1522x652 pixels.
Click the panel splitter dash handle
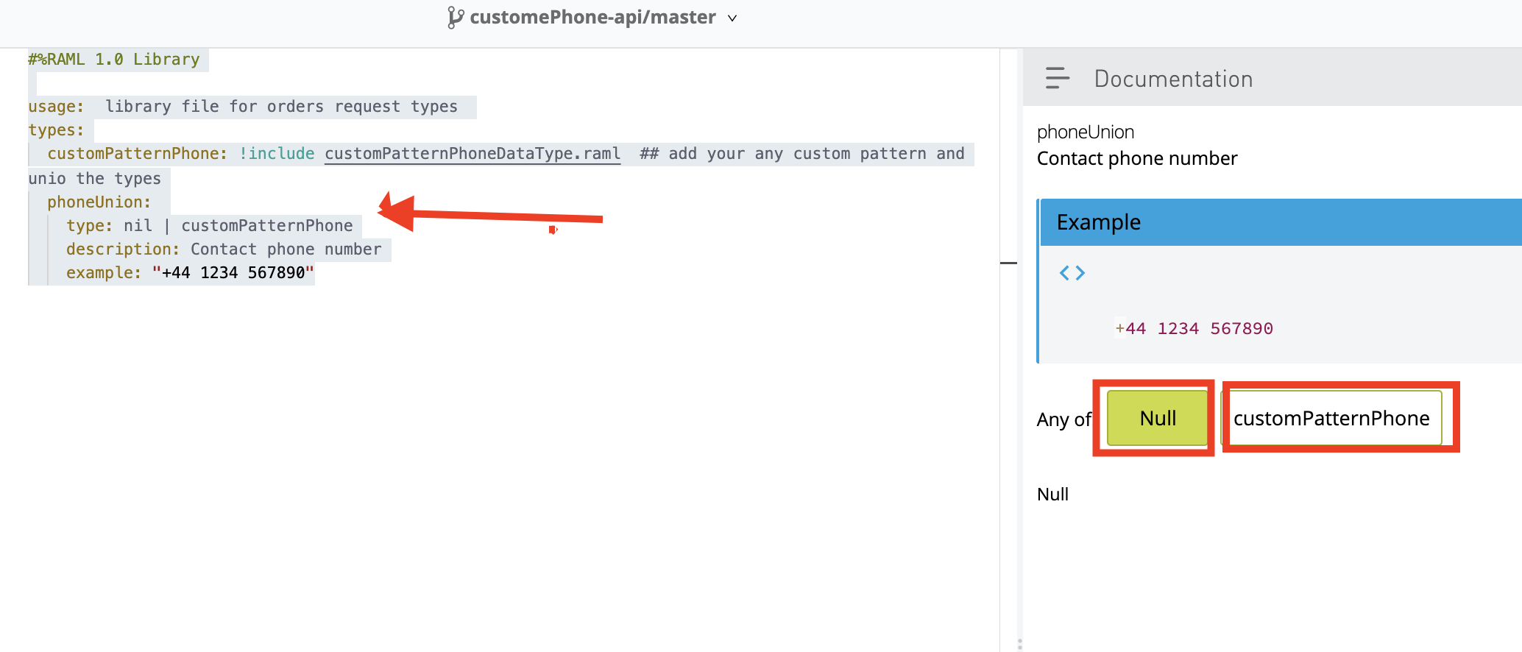pos(1008,263)
